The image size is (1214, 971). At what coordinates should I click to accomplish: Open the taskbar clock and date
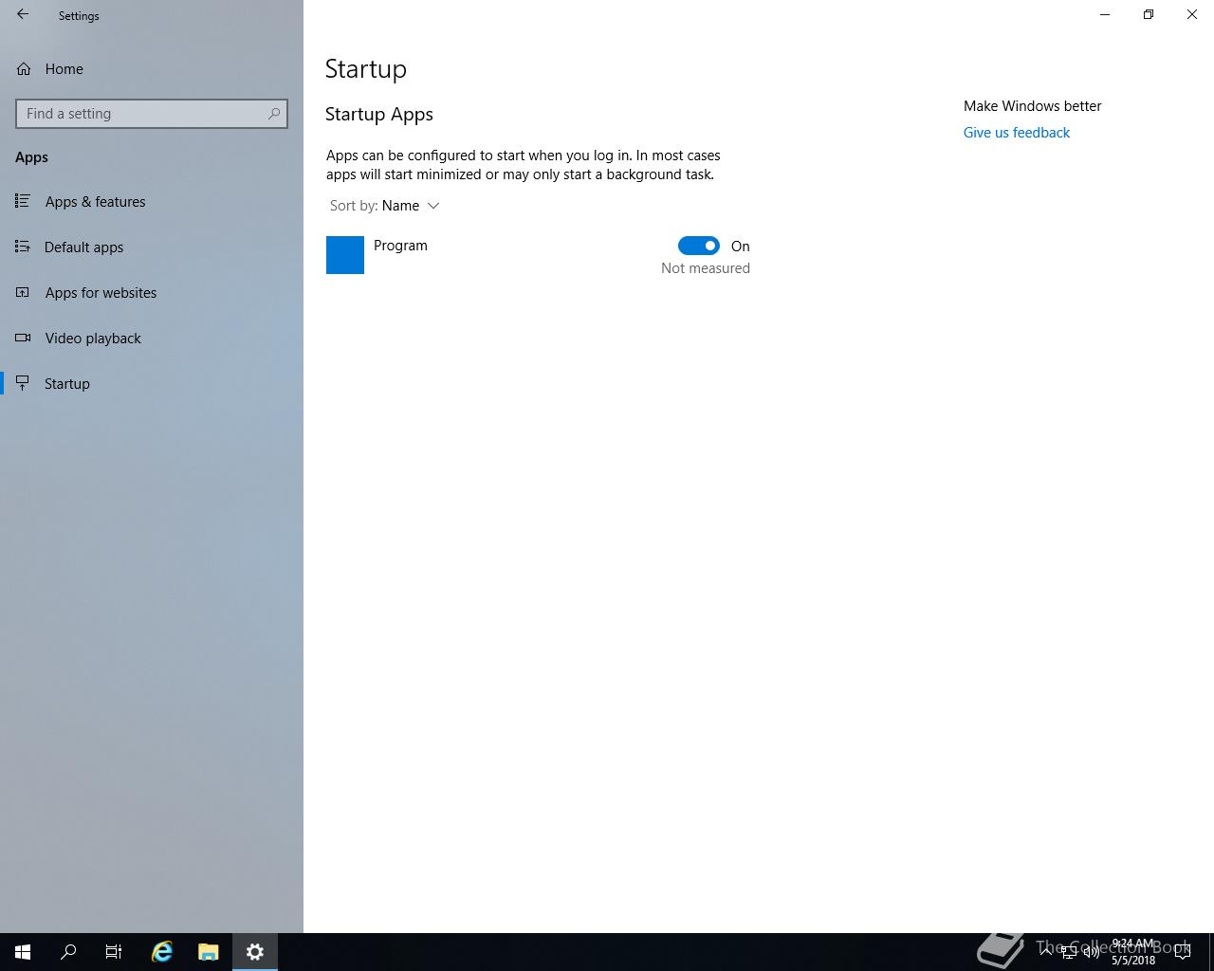pyautogui.click(x=1133, y=952)
